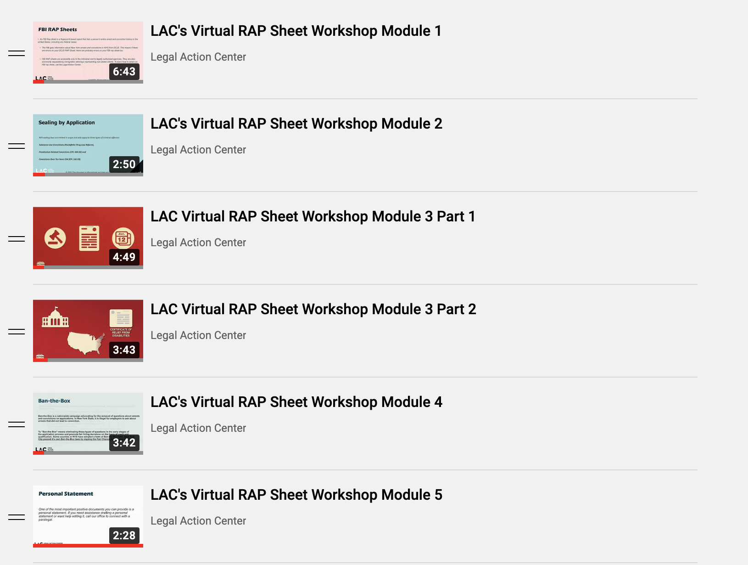This screenshot has height=565, width=748.
Task: Open the Ban-the-Box video thumbnail
Action: (x=88, y=423)
